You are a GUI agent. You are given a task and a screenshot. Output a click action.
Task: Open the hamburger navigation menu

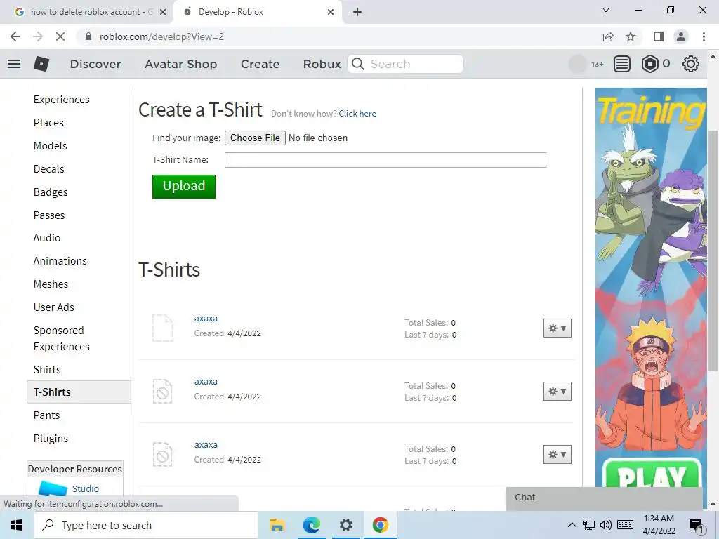[x=14, y=64]
